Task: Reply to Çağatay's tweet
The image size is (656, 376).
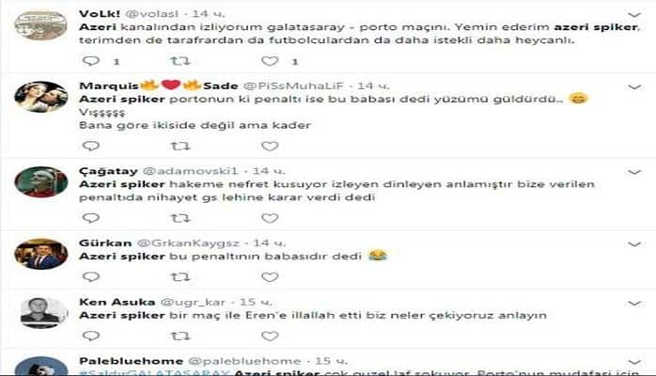Action: coord(91,217)
